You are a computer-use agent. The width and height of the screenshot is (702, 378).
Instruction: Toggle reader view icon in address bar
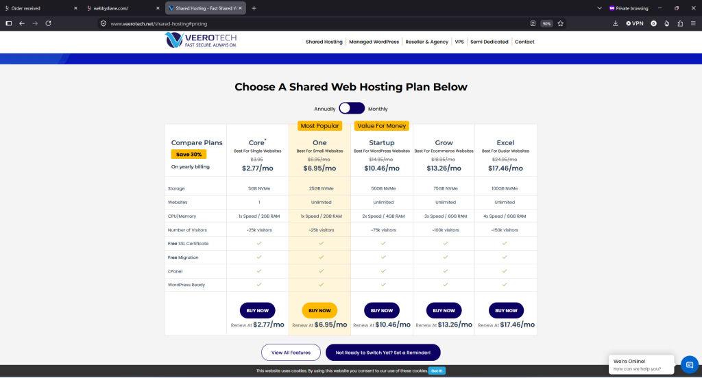[533, 23]
